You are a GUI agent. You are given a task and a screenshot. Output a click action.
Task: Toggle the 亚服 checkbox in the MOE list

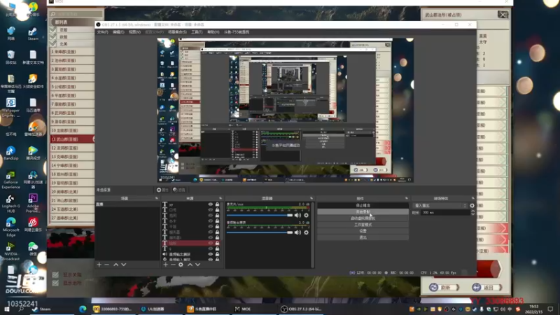coord(53,29)
